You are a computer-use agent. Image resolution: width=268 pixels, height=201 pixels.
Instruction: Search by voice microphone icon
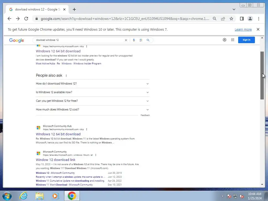tap(134, 40)
